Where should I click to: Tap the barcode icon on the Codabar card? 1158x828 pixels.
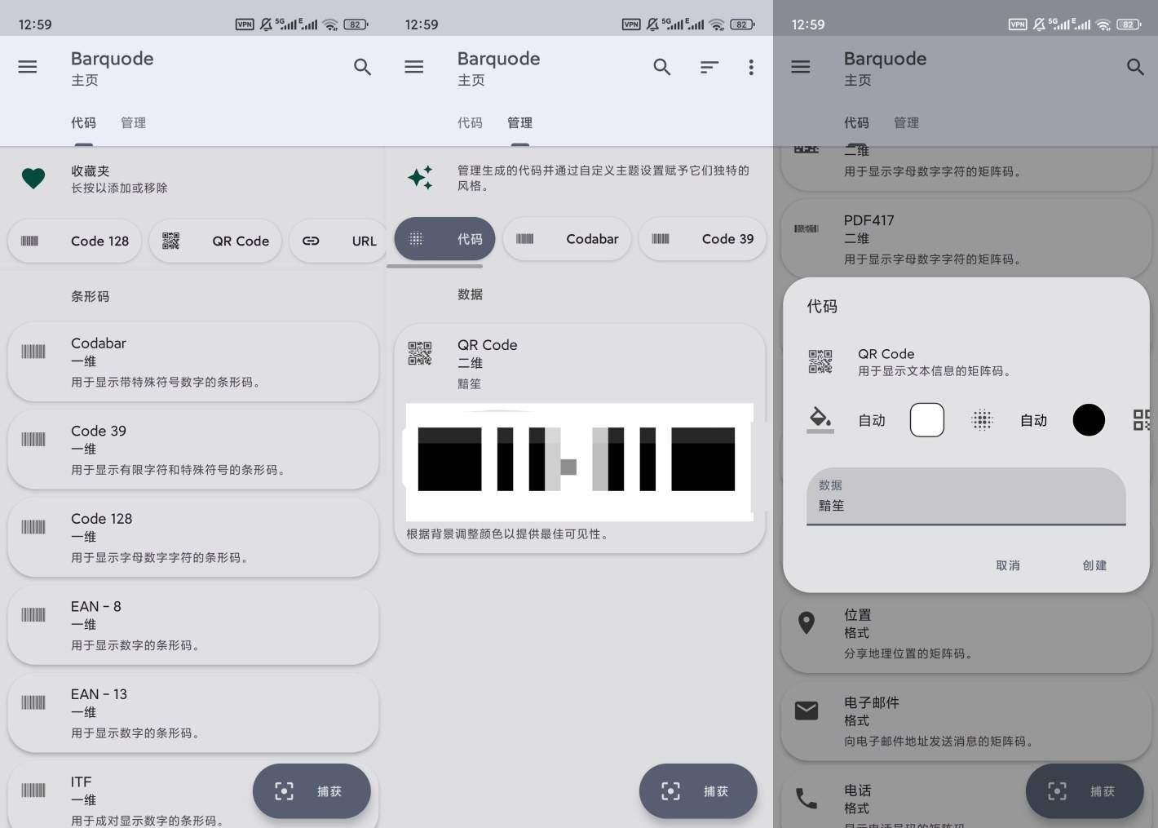tap(33, 352)
